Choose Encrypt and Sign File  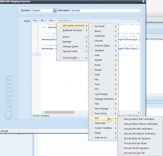click(140, 153)
